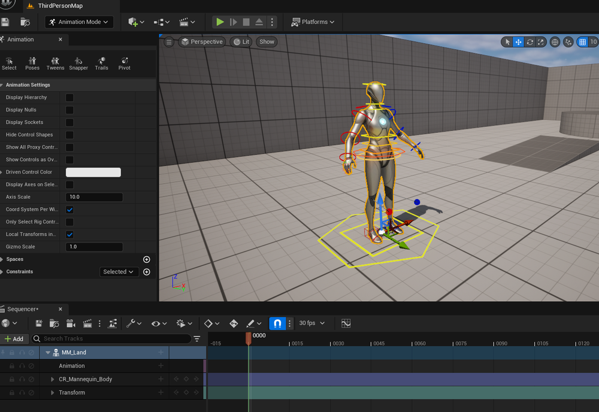The width and height of the screenshot is (599, 412).
Task: Click the keyframe diamond icon in Sequencer toolbar
Action: pos(209,323)
